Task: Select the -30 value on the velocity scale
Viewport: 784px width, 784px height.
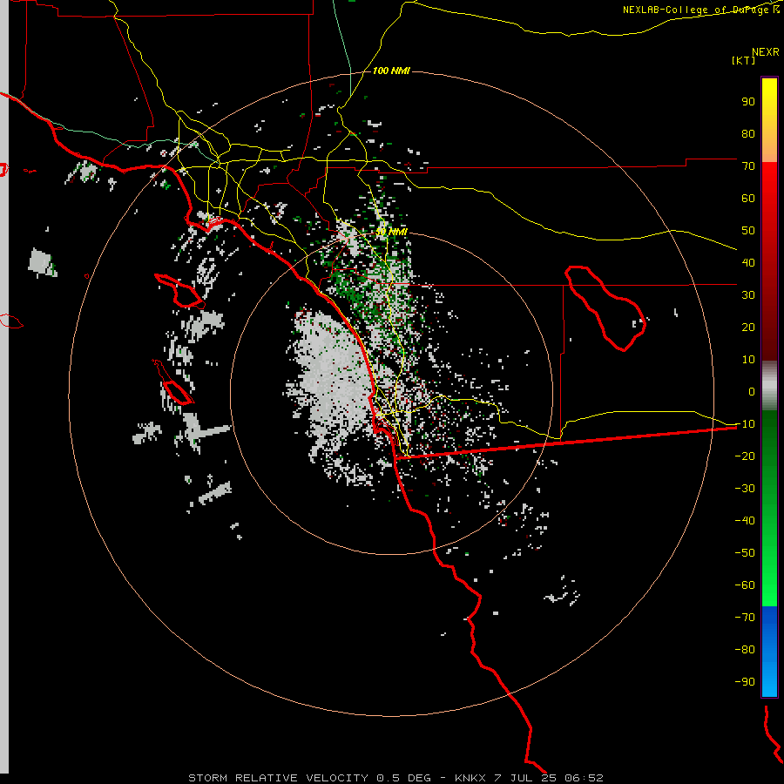Action: (x=745, y=489)
